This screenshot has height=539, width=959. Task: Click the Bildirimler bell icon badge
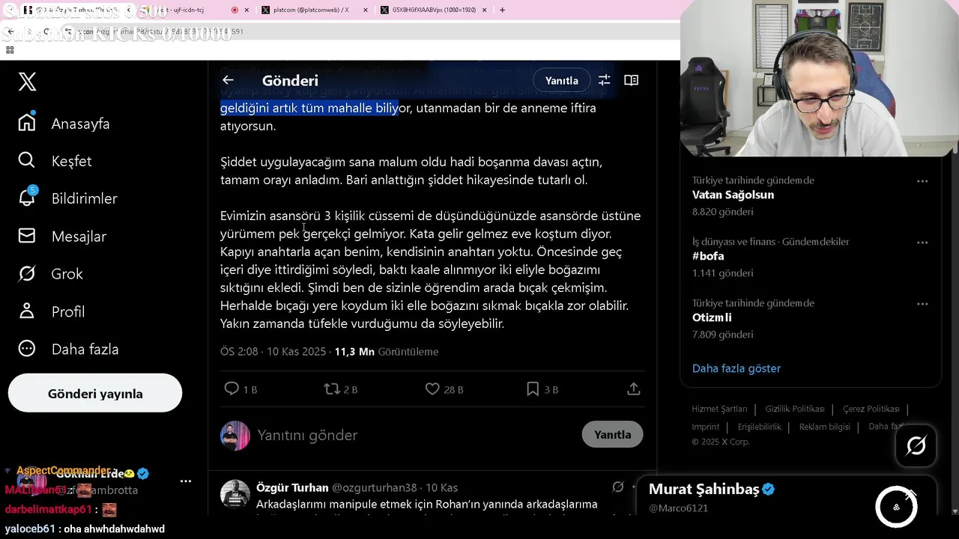click(x=32, y=190)
